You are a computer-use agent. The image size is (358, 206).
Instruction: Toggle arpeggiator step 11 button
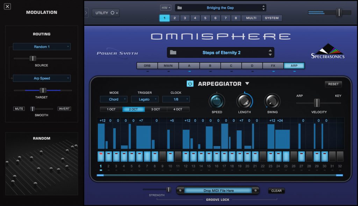click(x=178, y=157)
